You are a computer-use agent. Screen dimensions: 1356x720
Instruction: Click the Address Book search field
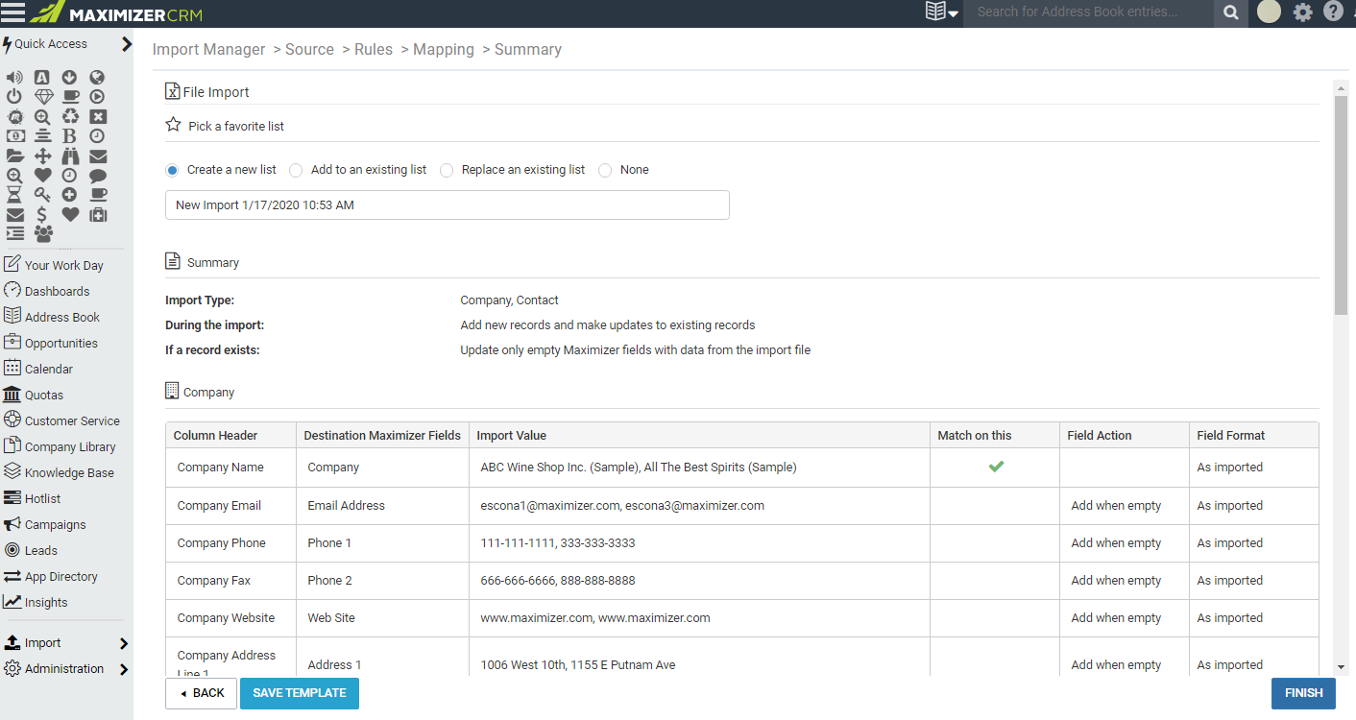pyautogui.click(x=1088, y=12)
